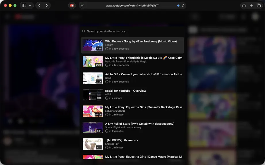Image resolution: width=265 pixels, height=165 pixels.
Task: Click the 44:09 Equestria Girls thumbnail
Action: click(93, 111)
